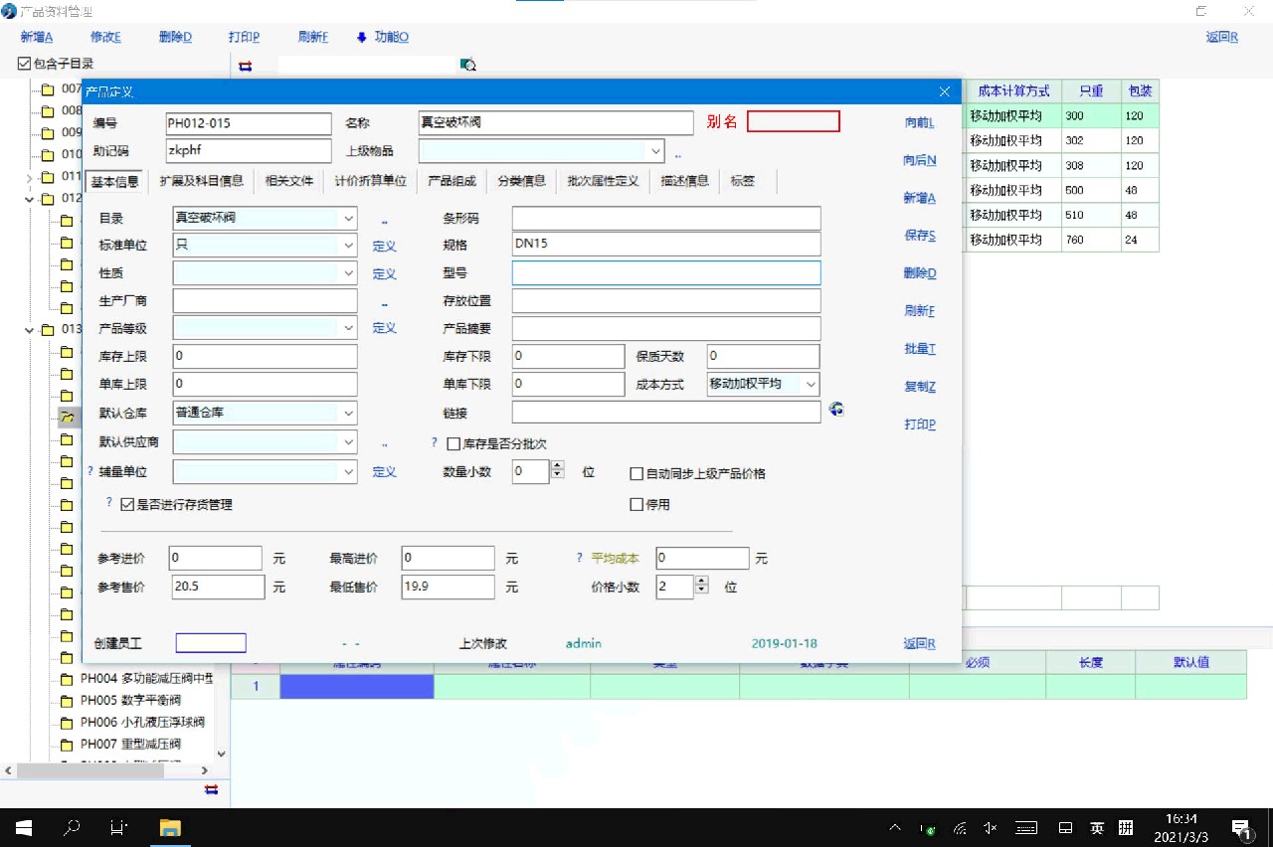Viewport: 1273px width, 847px height.
Task: Open File Explorer from the taskbar
Action: click(170, 827)
